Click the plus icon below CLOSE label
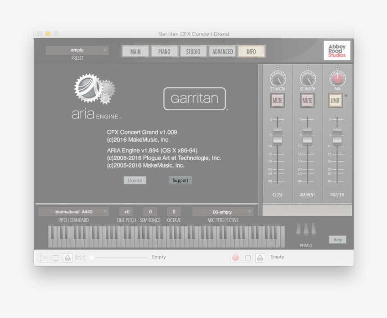This screenshot has height=318, width=387. (278, 200)
